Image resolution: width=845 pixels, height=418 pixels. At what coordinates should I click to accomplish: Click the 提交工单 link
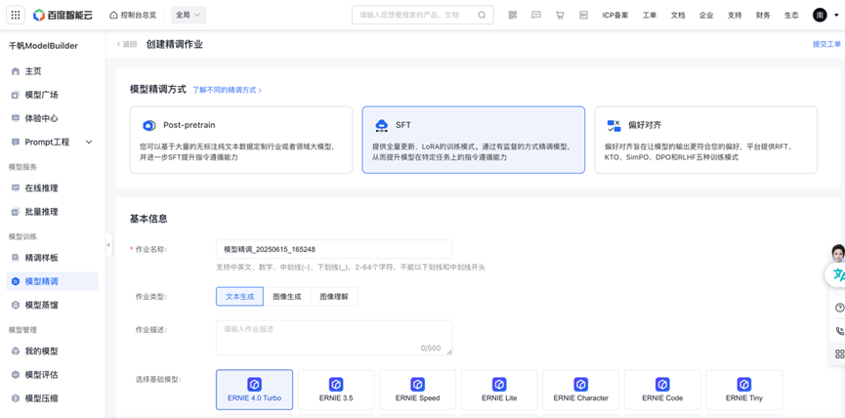pos(826,44)
